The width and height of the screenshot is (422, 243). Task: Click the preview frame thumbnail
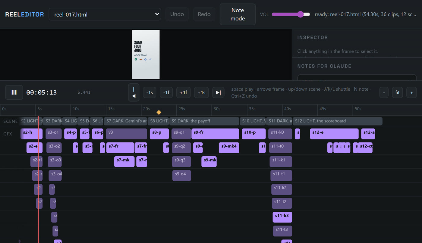pos(146,55)
